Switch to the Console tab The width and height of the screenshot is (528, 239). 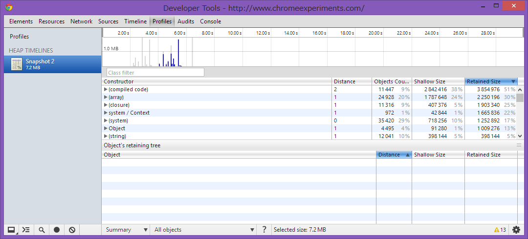click(x=210, y=21)
